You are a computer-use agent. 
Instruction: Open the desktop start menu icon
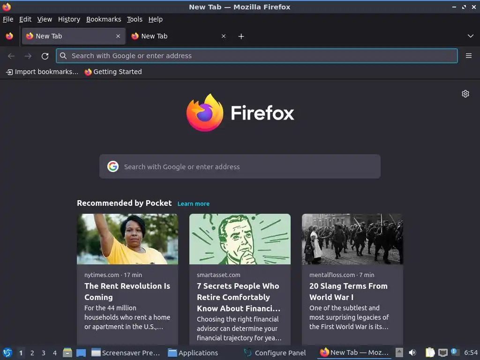pyautogui.click(x=7, y=352)
